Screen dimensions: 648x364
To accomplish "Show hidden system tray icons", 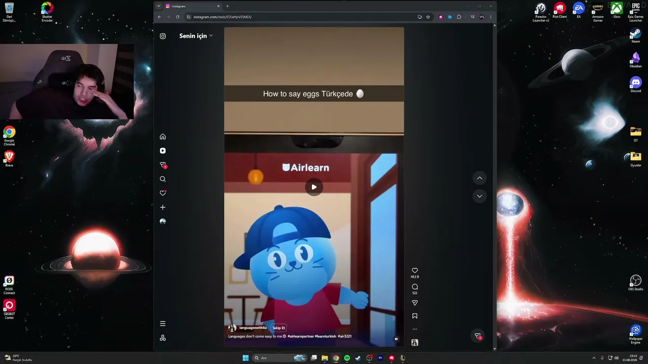I will (x=594, y=358).
